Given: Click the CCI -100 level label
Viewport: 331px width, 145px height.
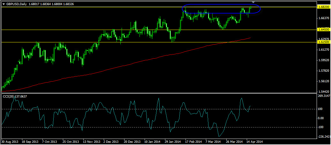Looking at the screenshot, I should 321,127.
